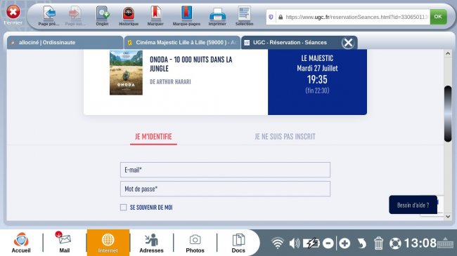Click the scrollbar up arrow
The width and height of the screenshot is (457, 256).
tap(448, 54)
